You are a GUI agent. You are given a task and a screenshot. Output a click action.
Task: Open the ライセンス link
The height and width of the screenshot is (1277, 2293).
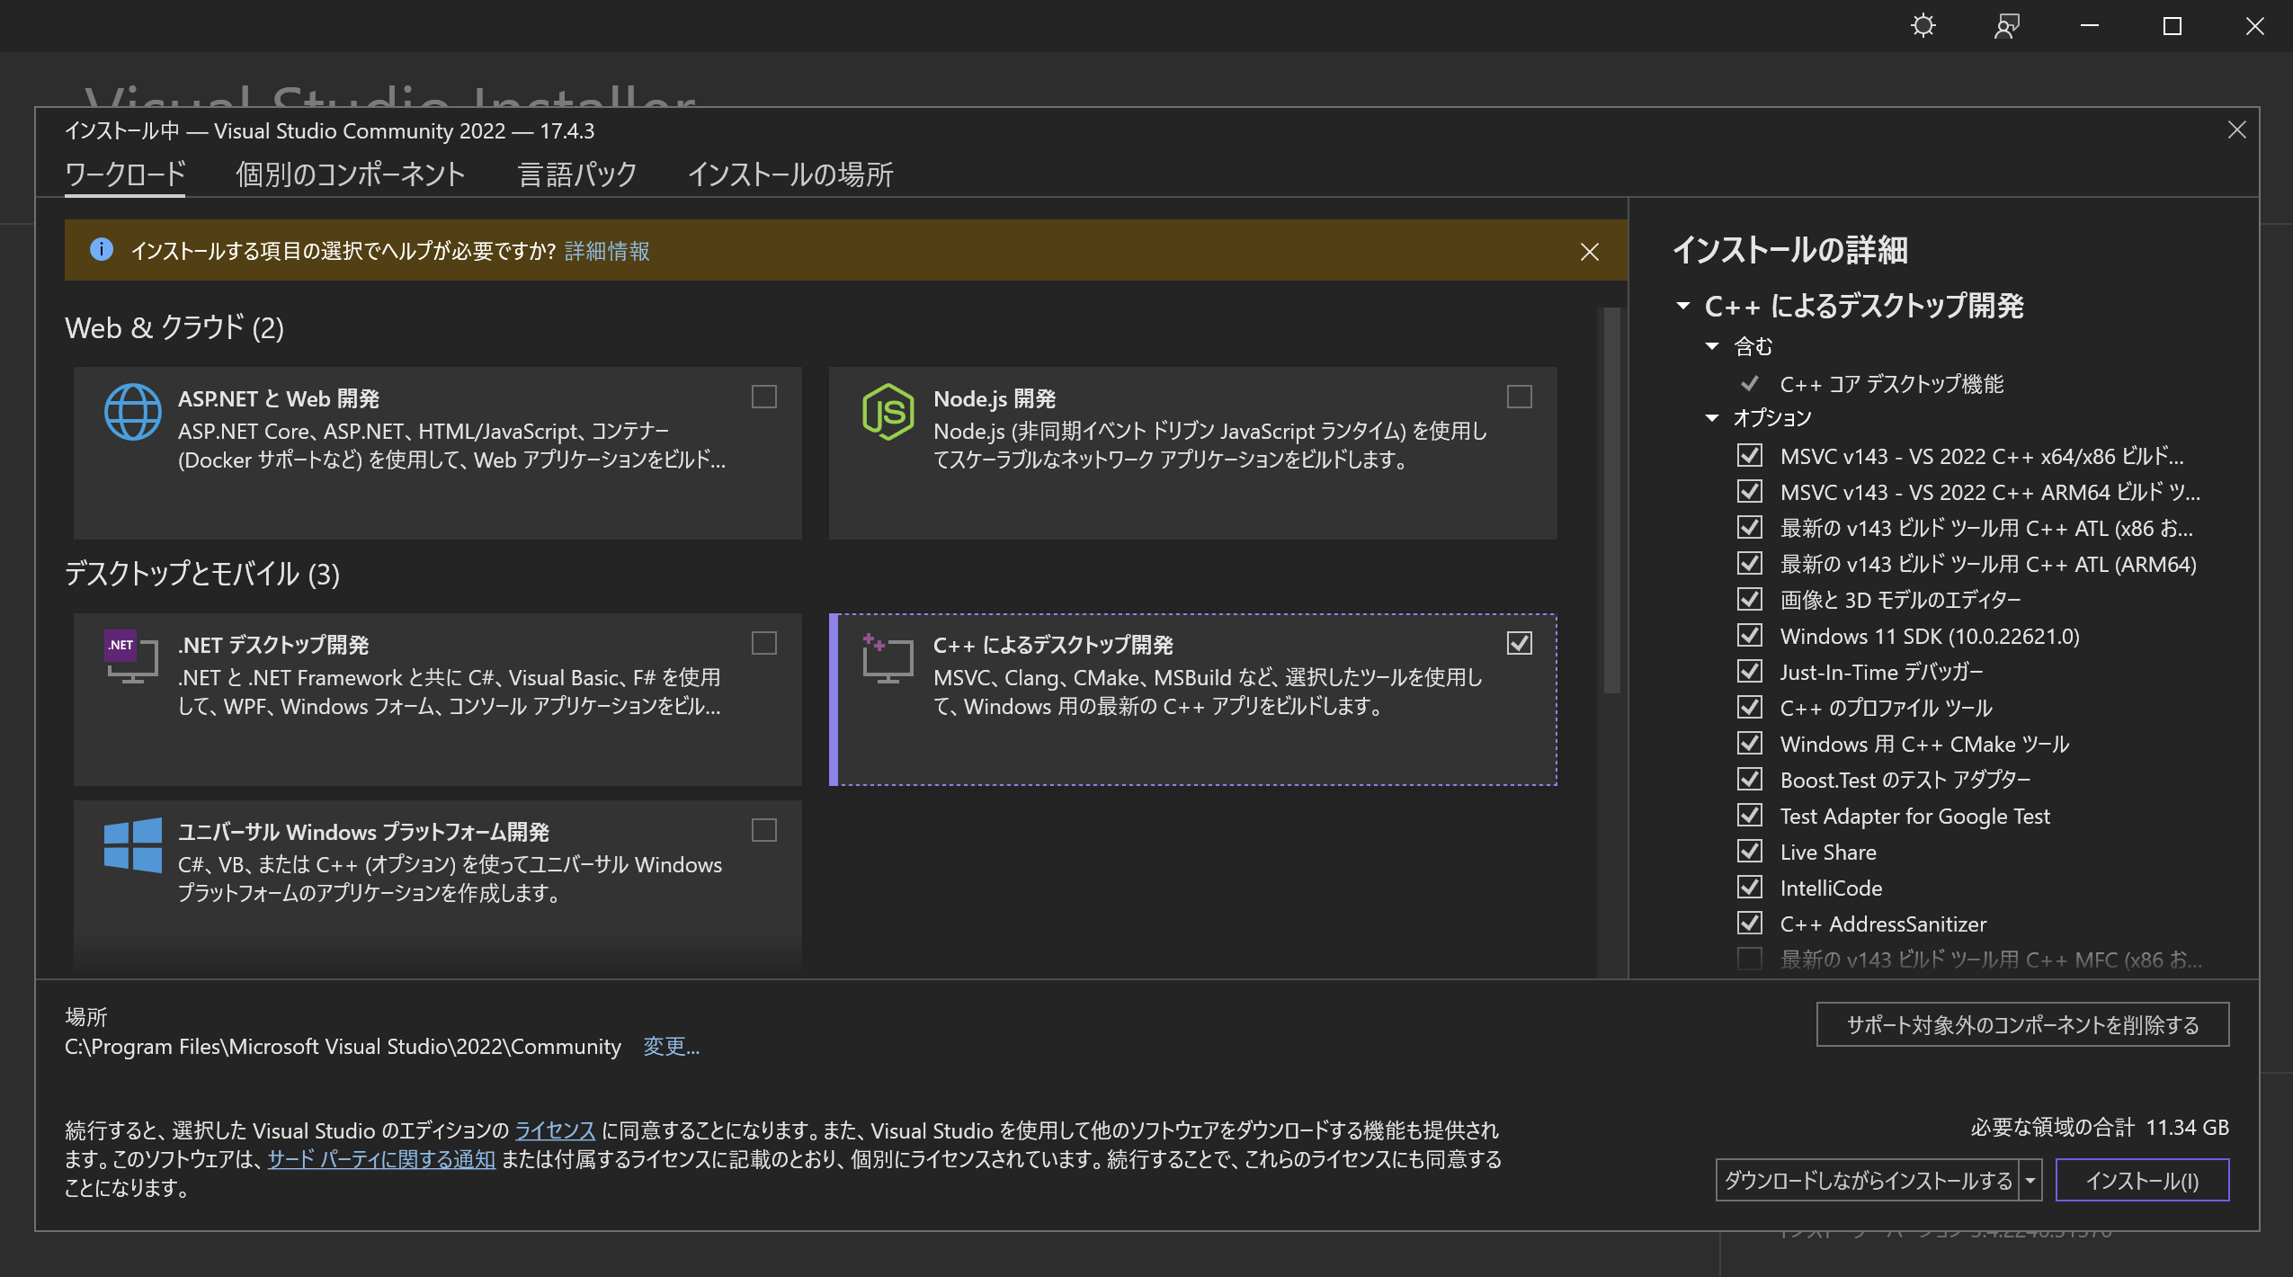[x=555, y=1130]
